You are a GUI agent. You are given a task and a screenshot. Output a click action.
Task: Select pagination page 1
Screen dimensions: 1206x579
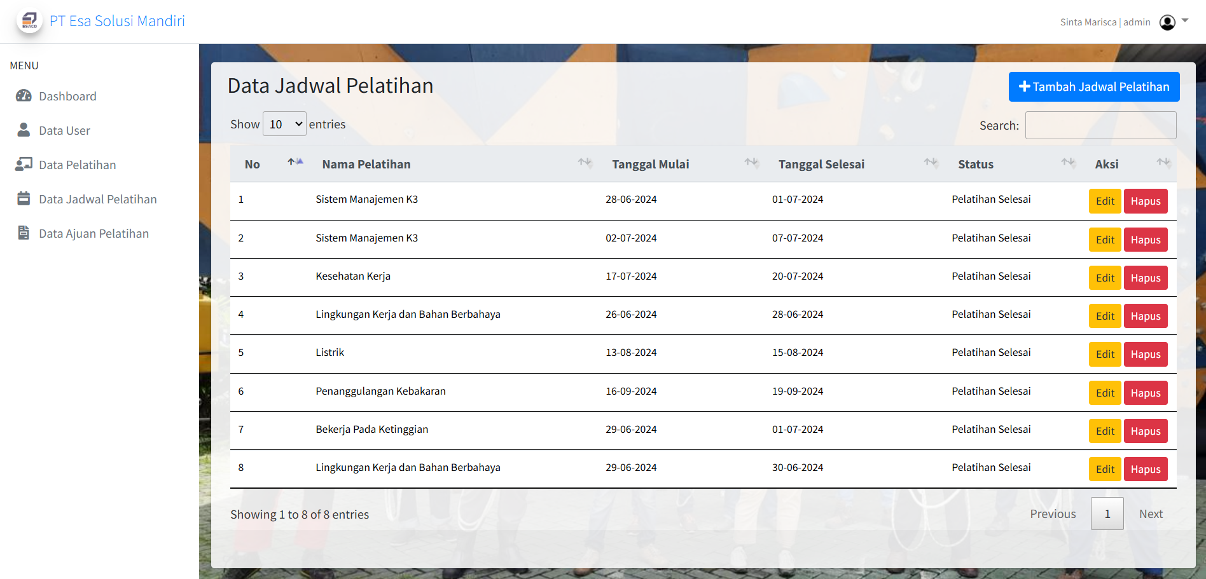tap(1107, 514)
